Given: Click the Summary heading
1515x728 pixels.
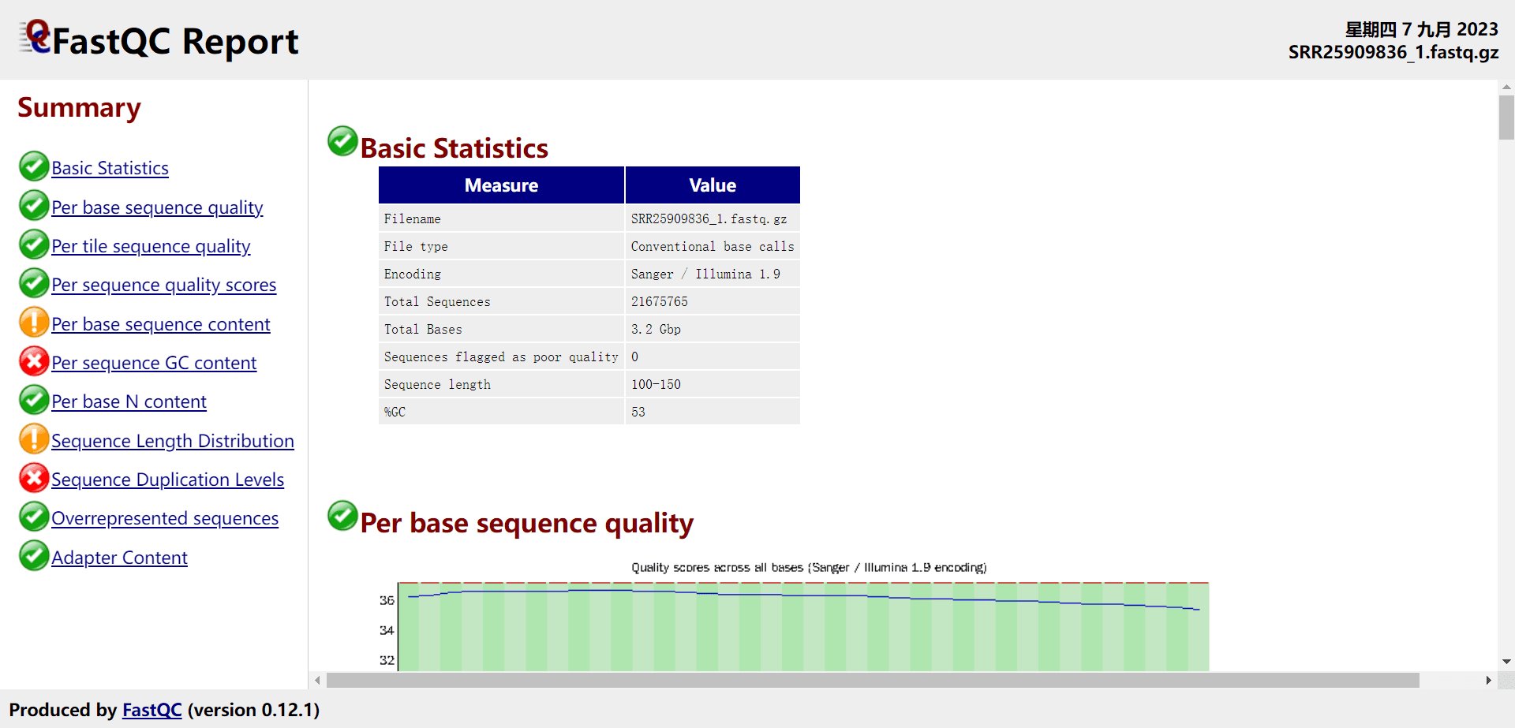Looking at the screenshot, I should pos(79,107).
